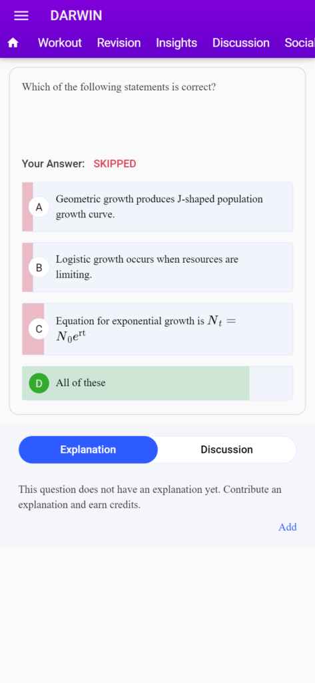Choose 'Geometric growth produces J-shaped' answer
This screenshot has height=683, width=315.
pos(157,207)
